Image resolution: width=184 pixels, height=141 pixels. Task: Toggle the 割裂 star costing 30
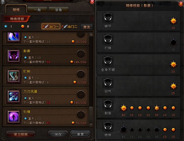(156, 108)
